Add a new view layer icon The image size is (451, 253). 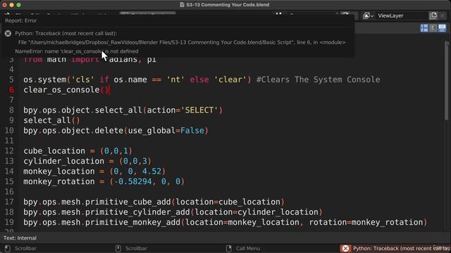pyautogui.click(x=433, y=15)
